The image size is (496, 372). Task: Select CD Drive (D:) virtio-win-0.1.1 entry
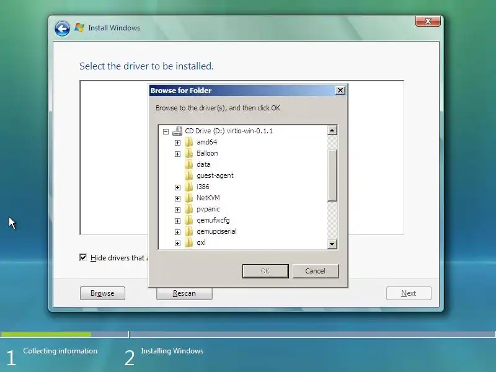tap(229, 131)
